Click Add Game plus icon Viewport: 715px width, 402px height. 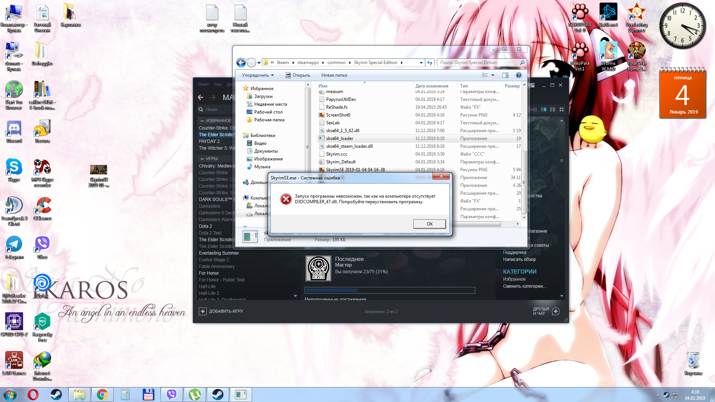(x=203, y=311)
